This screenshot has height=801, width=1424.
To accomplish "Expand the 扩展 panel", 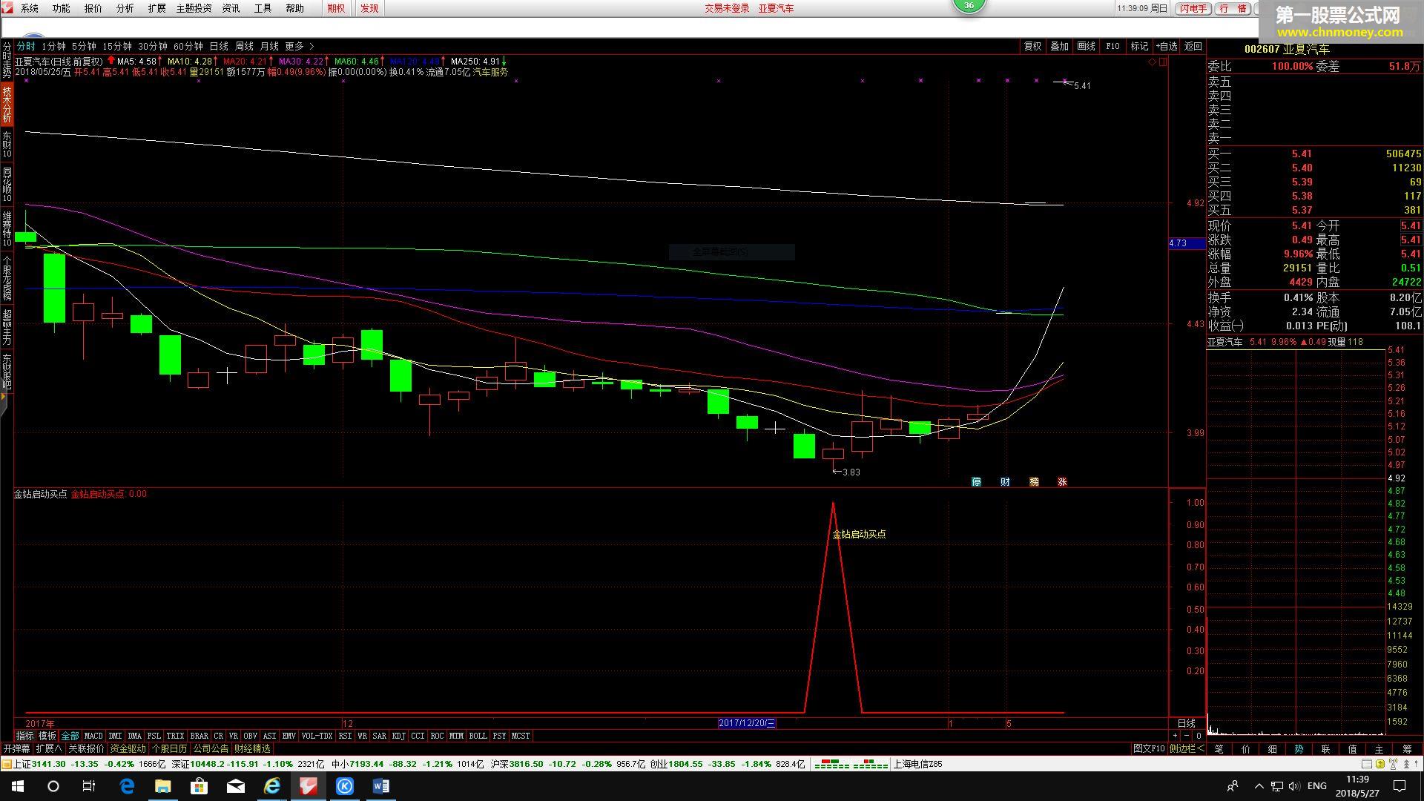I will click(x=49, y=748).
